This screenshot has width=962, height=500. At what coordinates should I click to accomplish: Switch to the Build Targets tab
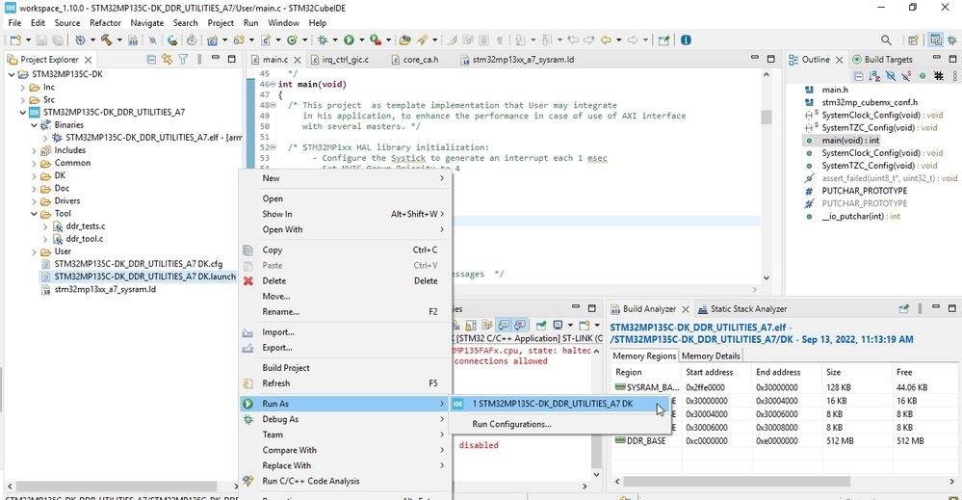[x=882, y=60]
